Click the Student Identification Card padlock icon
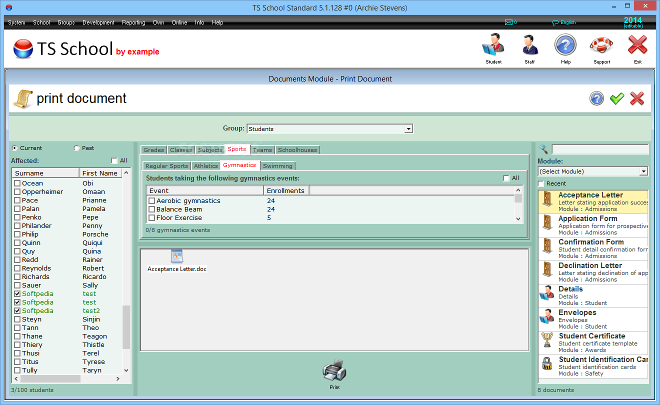Image resolution: width=660 pixels, height=405 pixels. [547, 363]
